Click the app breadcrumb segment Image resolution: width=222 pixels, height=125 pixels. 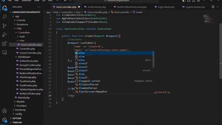[48, 12]
